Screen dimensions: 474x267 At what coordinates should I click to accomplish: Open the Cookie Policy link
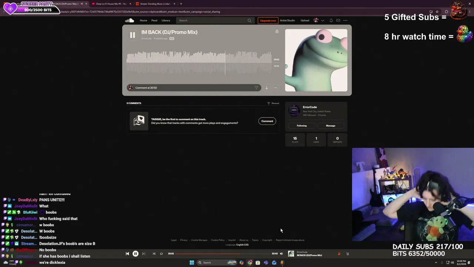tap(218, 240)
